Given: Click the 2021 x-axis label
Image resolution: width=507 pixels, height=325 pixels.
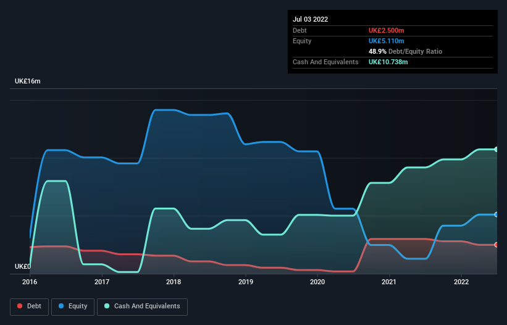Looking at the screenshot, I should click(389, 282).
